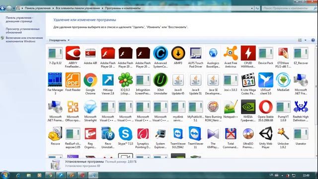Open the Windows Start menu
The height and width of the screenshot is (179, 318).
pos(5,175)
